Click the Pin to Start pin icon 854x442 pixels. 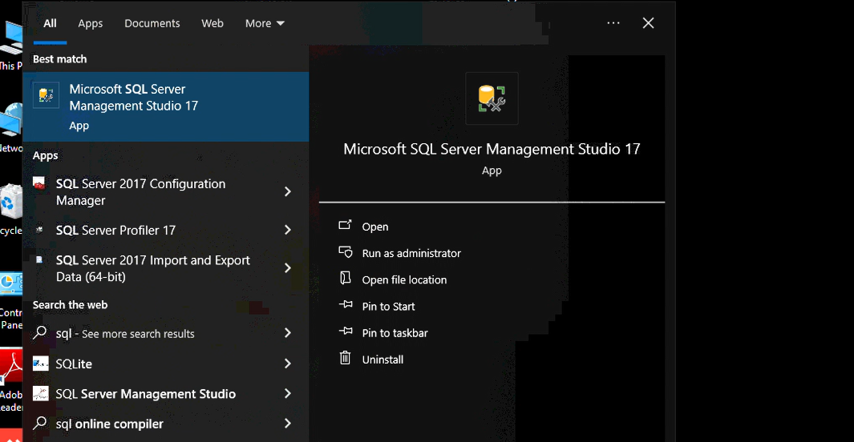pos(346,304)
